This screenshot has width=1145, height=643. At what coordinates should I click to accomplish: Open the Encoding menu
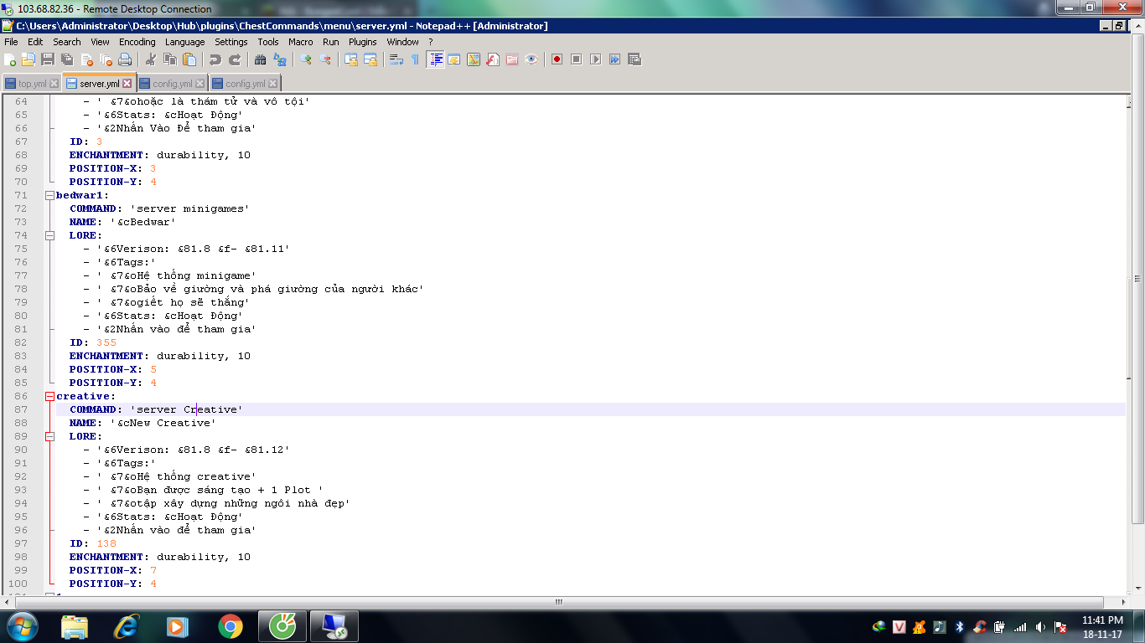click(137, 42)
